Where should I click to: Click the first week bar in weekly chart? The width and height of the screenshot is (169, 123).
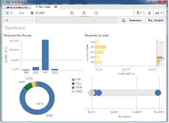[97, 42]
